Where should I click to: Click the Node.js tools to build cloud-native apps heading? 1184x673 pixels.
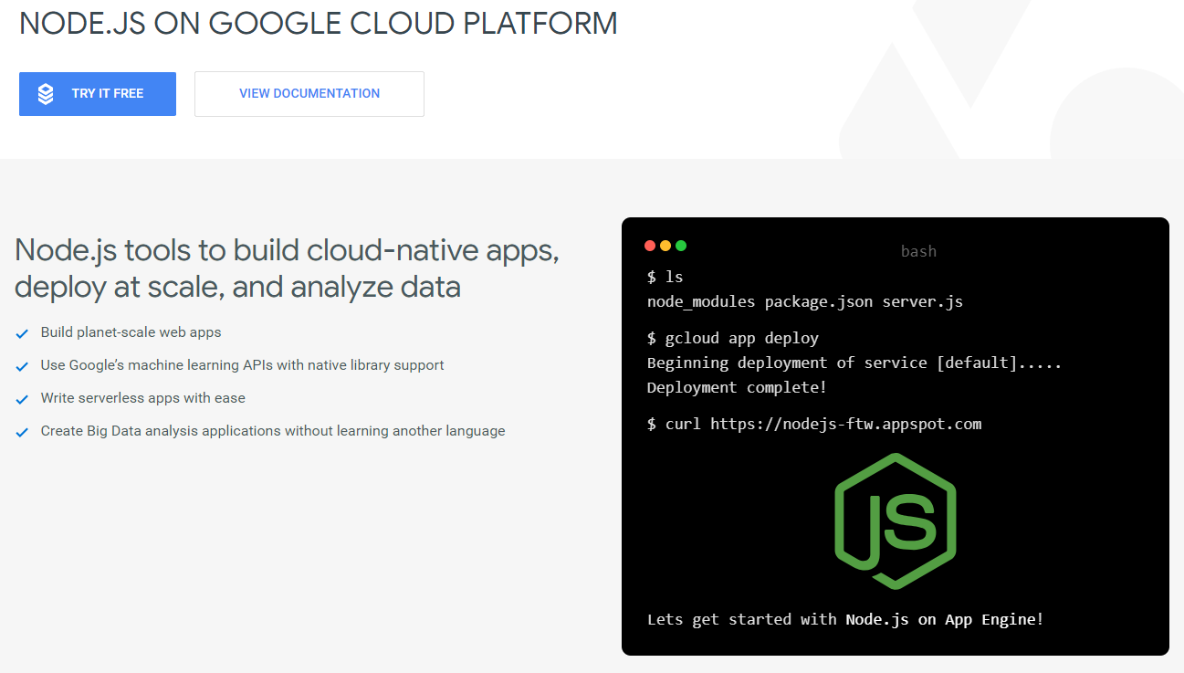(x=288, y=268)
